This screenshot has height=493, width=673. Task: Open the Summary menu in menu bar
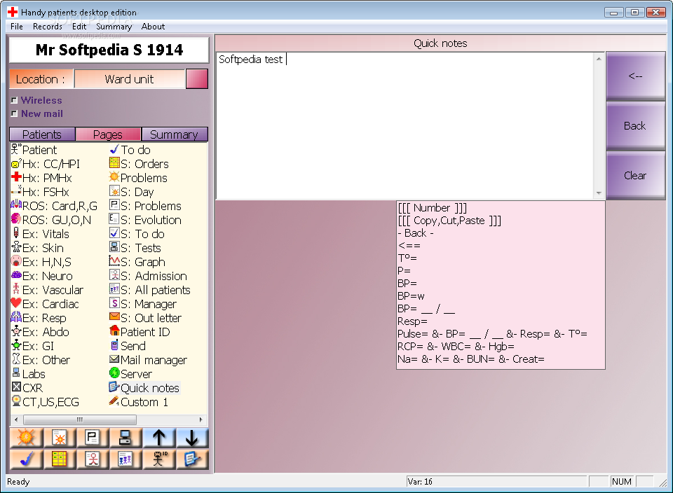(114, 27)
